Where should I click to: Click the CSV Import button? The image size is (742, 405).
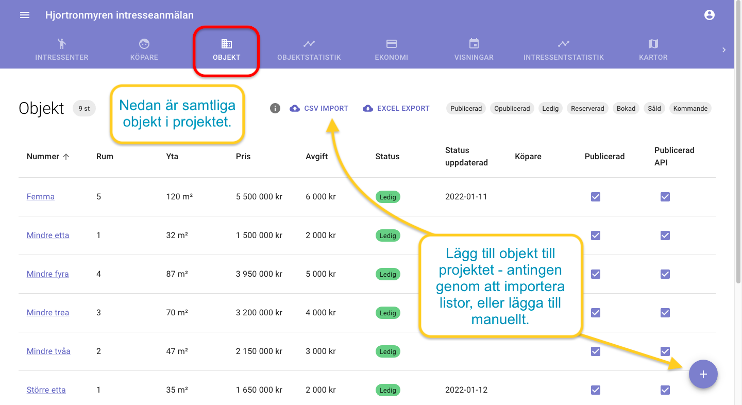[x=319, y=108]
